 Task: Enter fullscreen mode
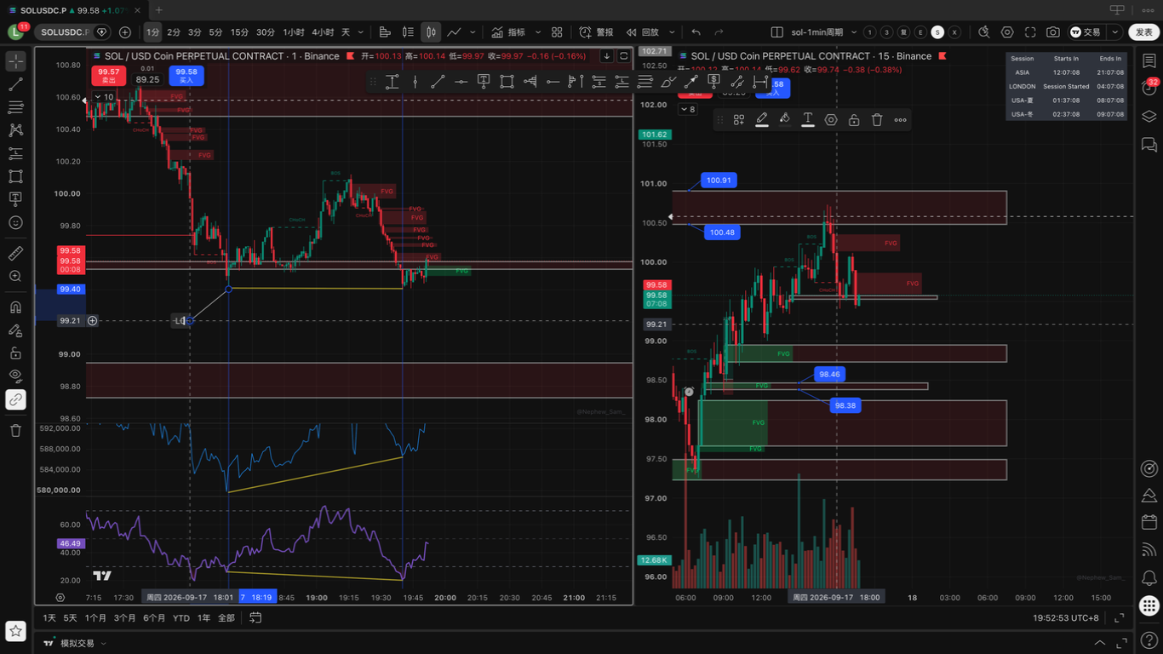(x=1030, y=32)
